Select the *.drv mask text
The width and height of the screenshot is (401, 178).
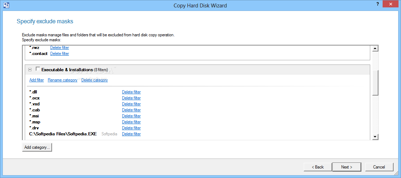pos(34,128)
